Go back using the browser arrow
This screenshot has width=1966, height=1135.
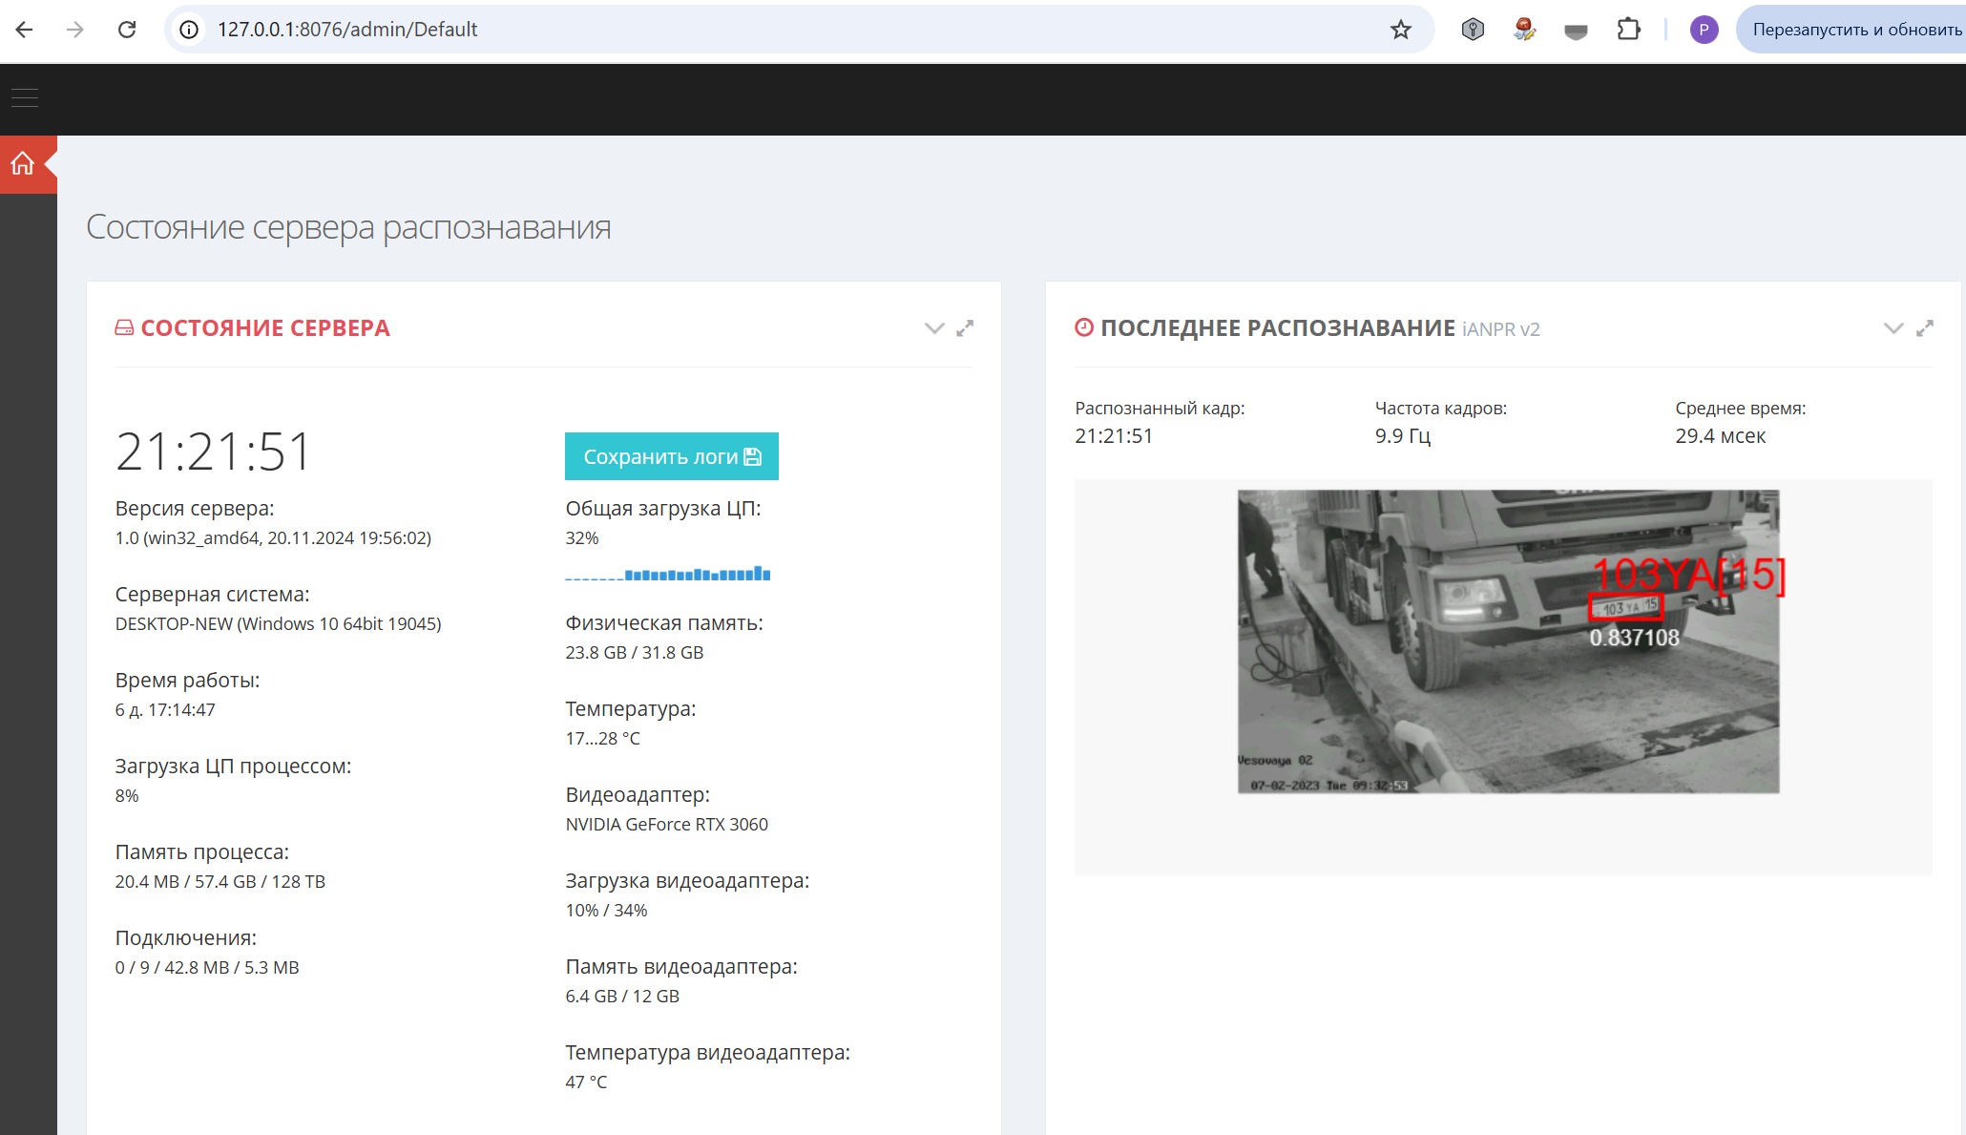pyautogui.click(x=25, y=30)
